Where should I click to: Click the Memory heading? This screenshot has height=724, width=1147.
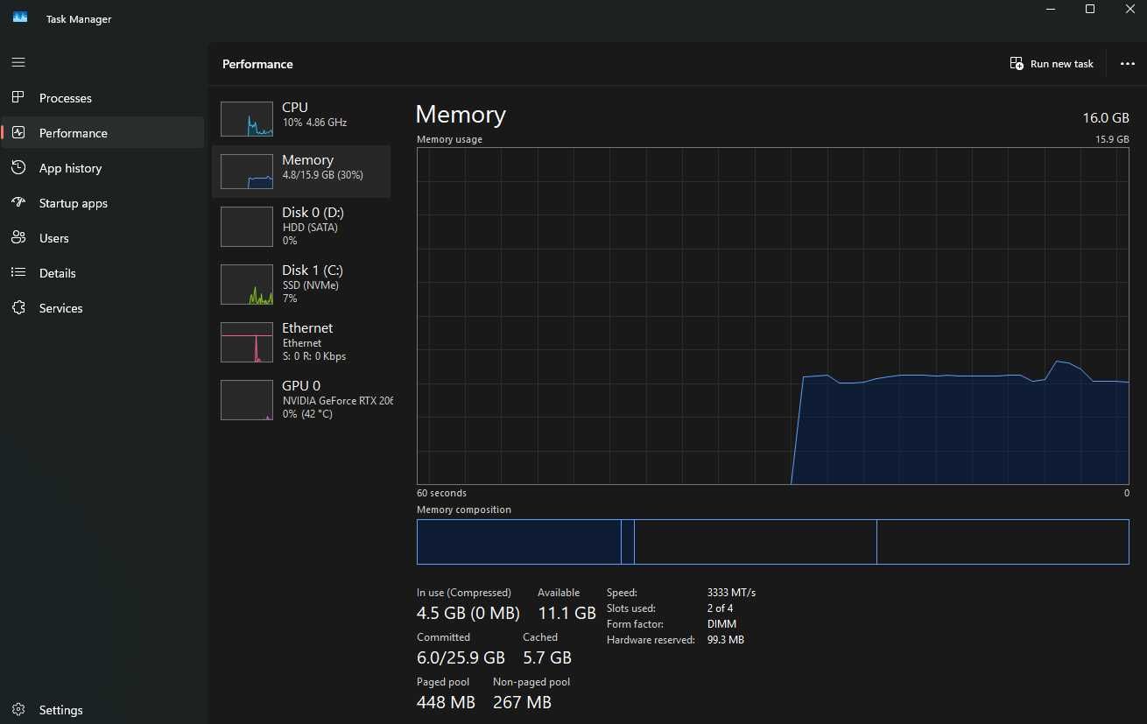pos(461,115)
